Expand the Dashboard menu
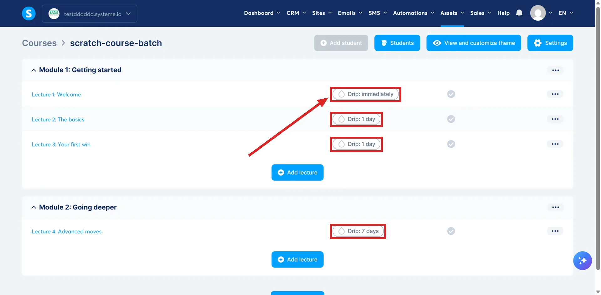Viewport: 601px width, 295px height. (262, 13)
